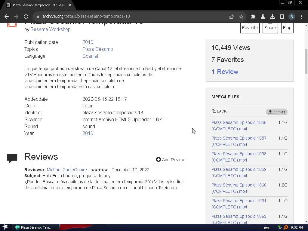The width and height of the screenshot is (308, 231).
Task: Open Plaza Sésamo Episodio 1059 (COMPLETO).mp4
Action: [239, 172]
